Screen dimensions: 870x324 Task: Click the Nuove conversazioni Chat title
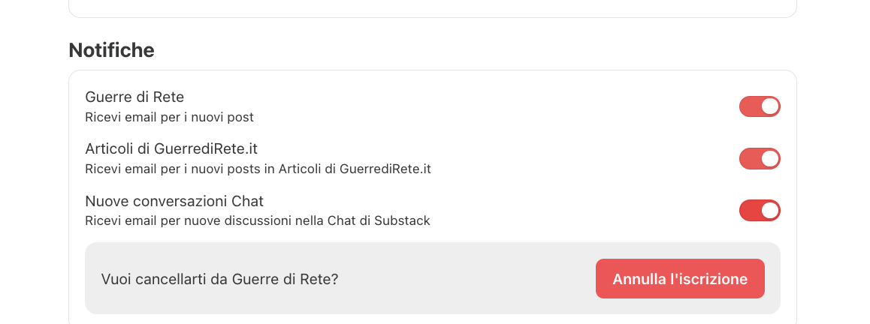[x=174, y=201]
